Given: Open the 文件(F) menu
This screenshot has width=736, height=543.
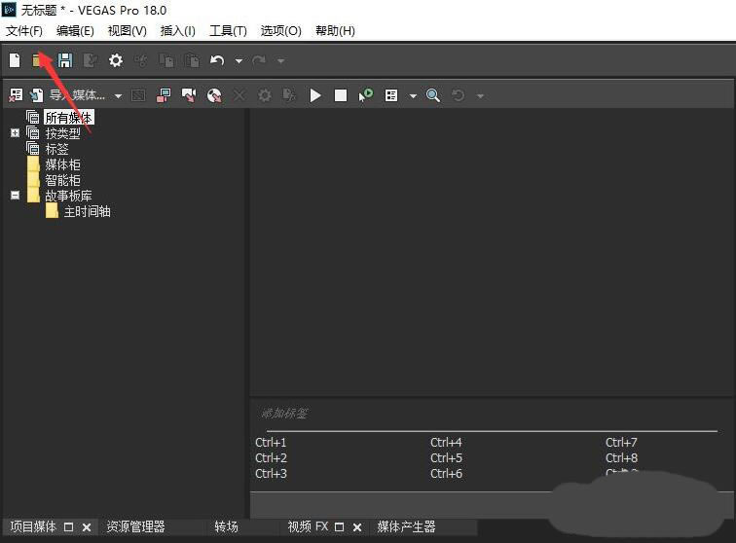Looking at the screenshot, I should click(24, 31).
